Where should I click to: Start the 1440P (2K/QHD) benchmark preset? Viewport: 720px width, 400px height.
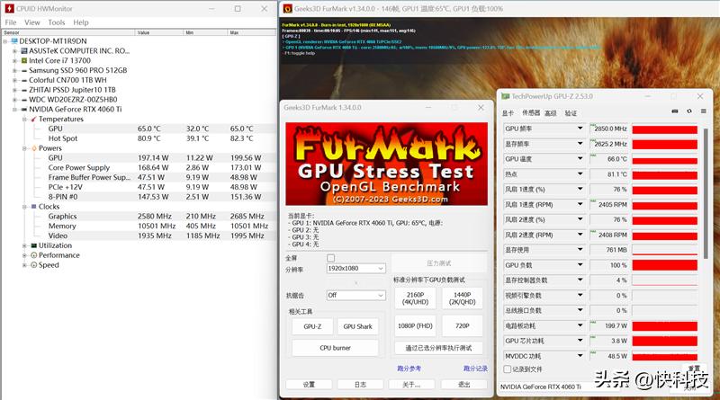[463, 298]
